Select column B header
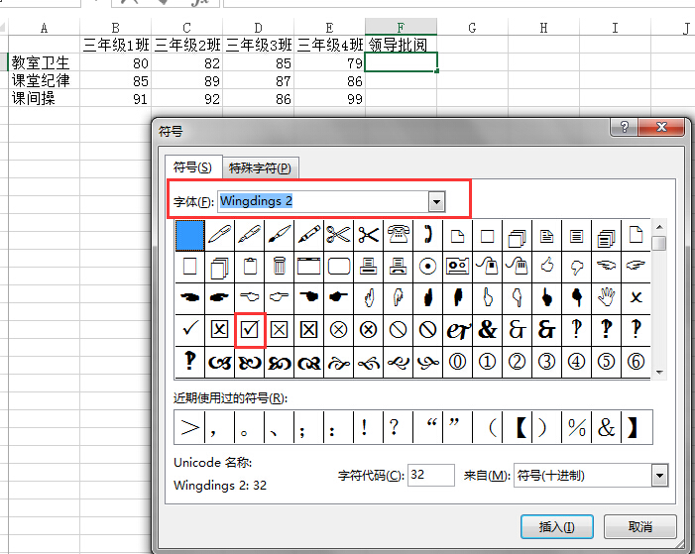The image size is (695, 554). [x=115, y=28]
